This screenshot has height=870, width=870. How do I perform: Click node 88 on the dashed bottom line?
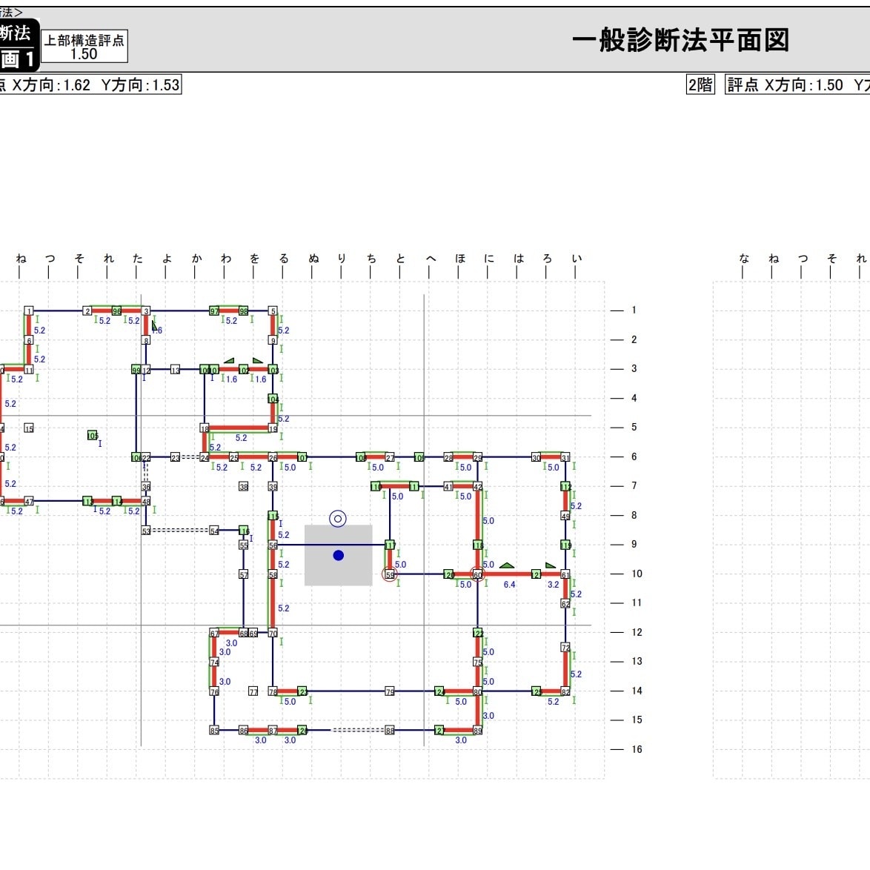pyautogui.click(x=390, y=730)
